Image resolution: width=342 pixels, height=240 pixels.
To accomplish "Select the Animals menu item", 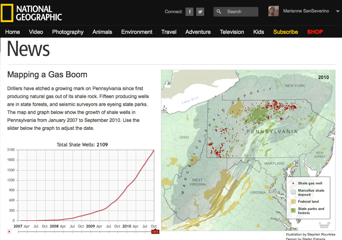I will (x=102, y=32).
